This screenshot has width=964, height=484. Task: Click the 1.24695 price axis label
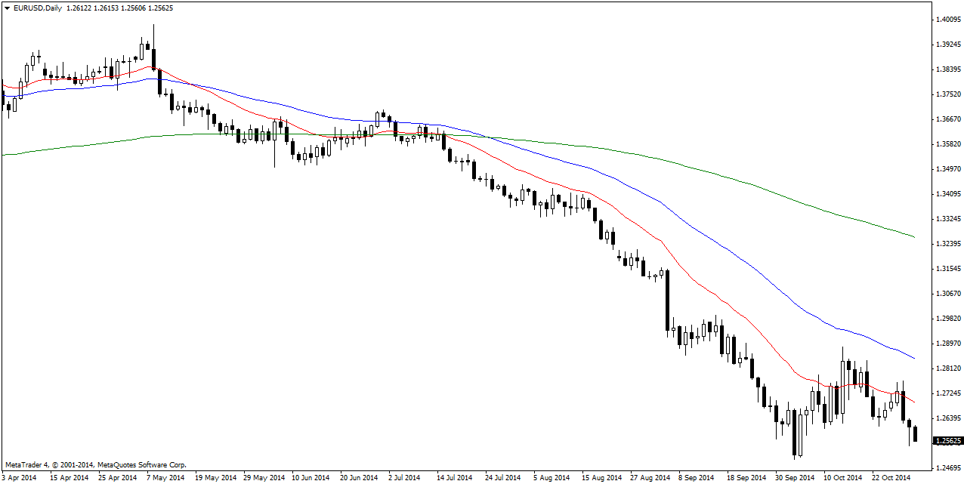click(x=948, y=467)
